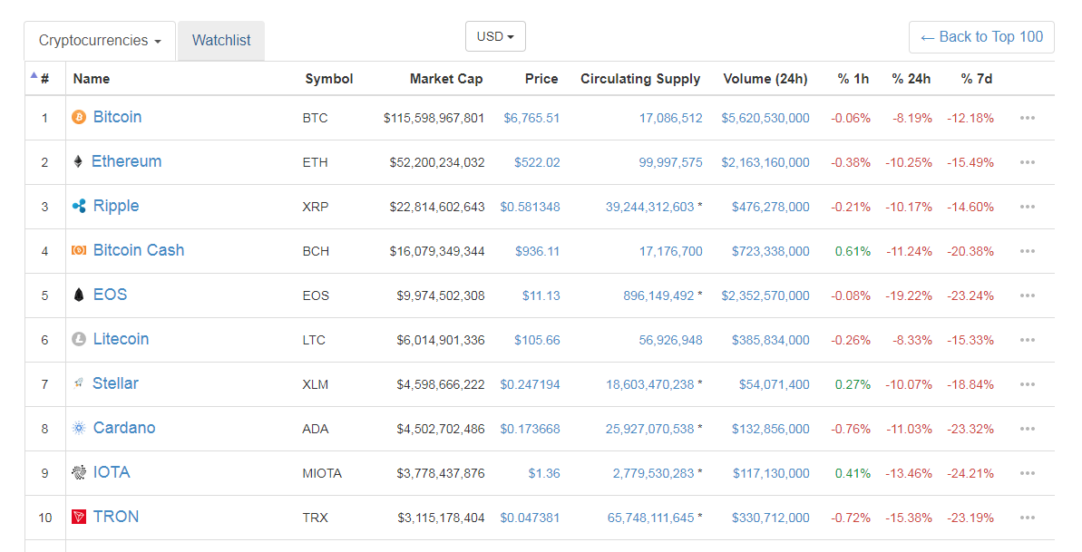Click the MIOTA symbol text
Viewport: 1082px width, 552px height.
click(322, 473)
